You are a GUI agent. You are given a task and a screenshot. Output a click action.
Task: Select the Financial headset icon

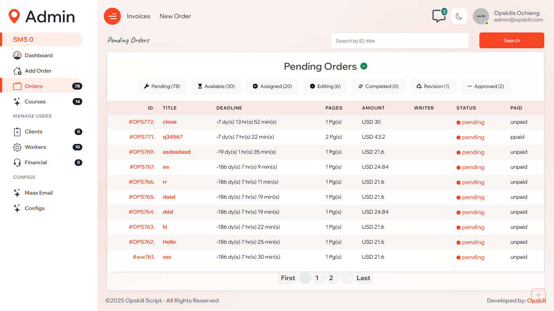(17, 163)
